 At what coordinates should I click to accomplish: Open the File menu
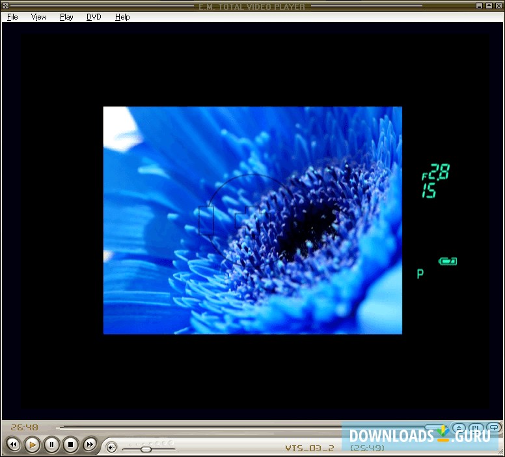tap(12, 17)
